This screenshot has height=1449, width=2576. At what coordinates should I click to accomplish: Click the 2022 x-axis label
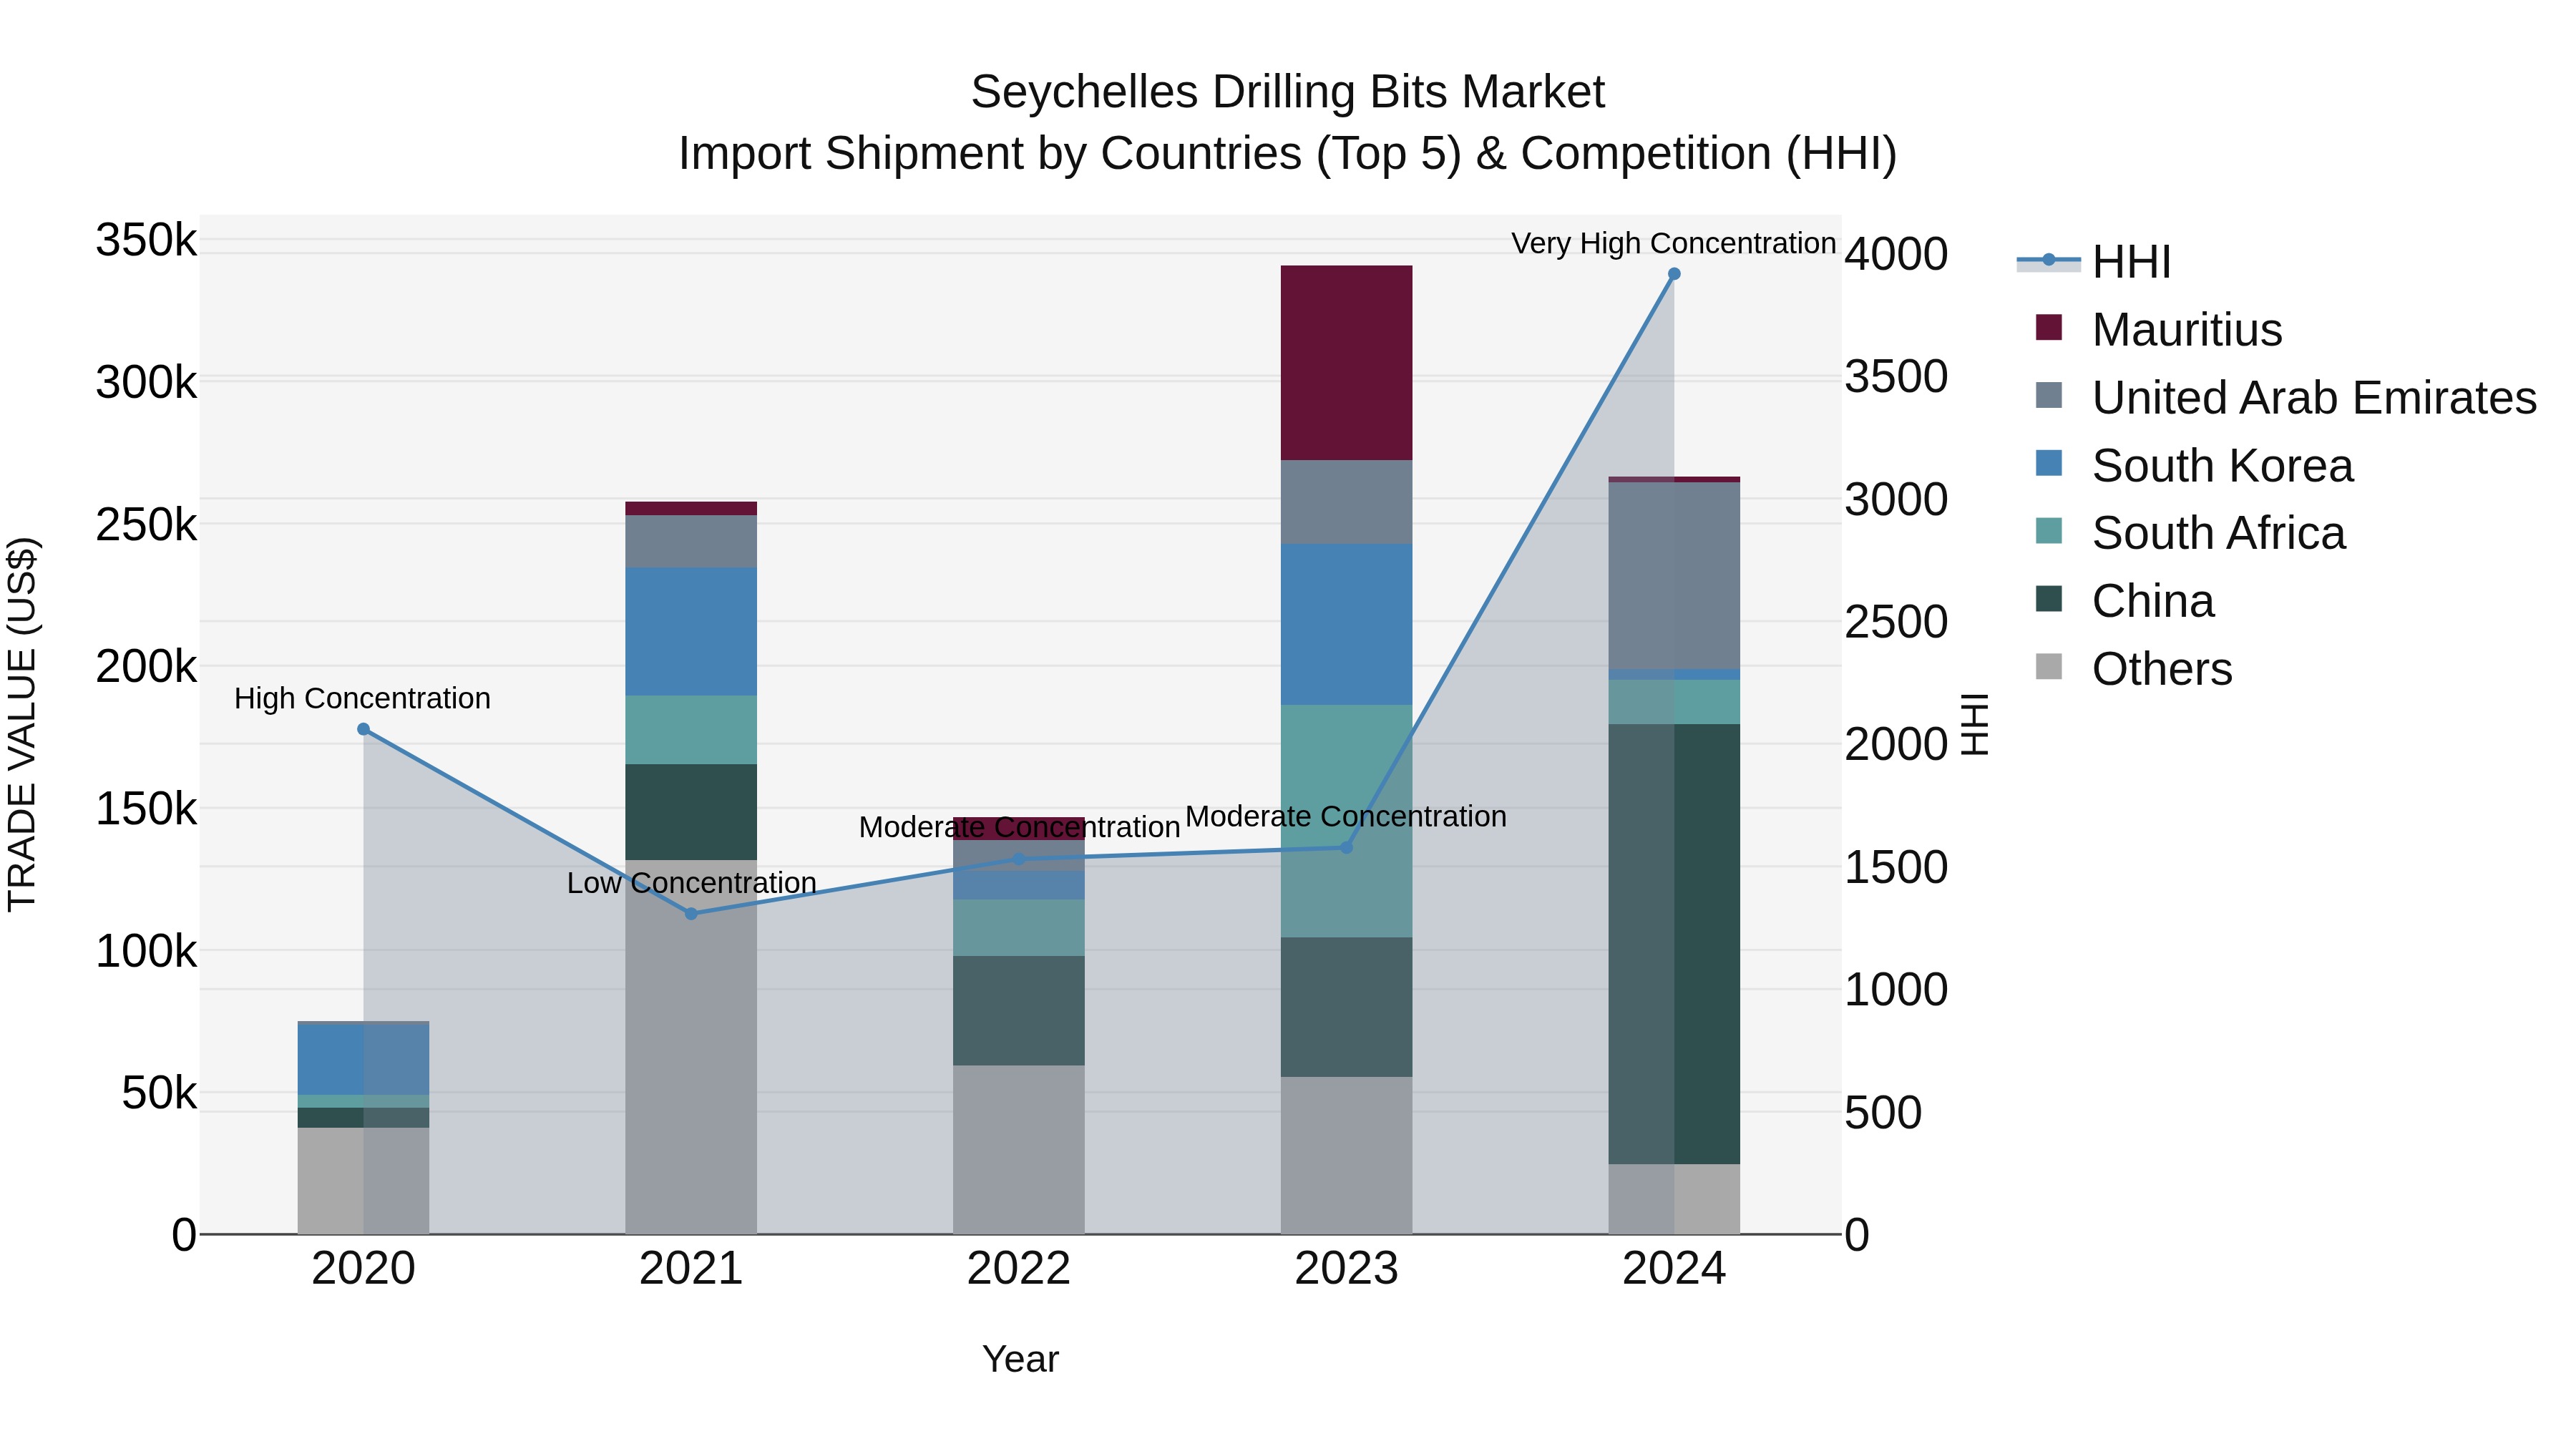(x=1019, y=1269)
